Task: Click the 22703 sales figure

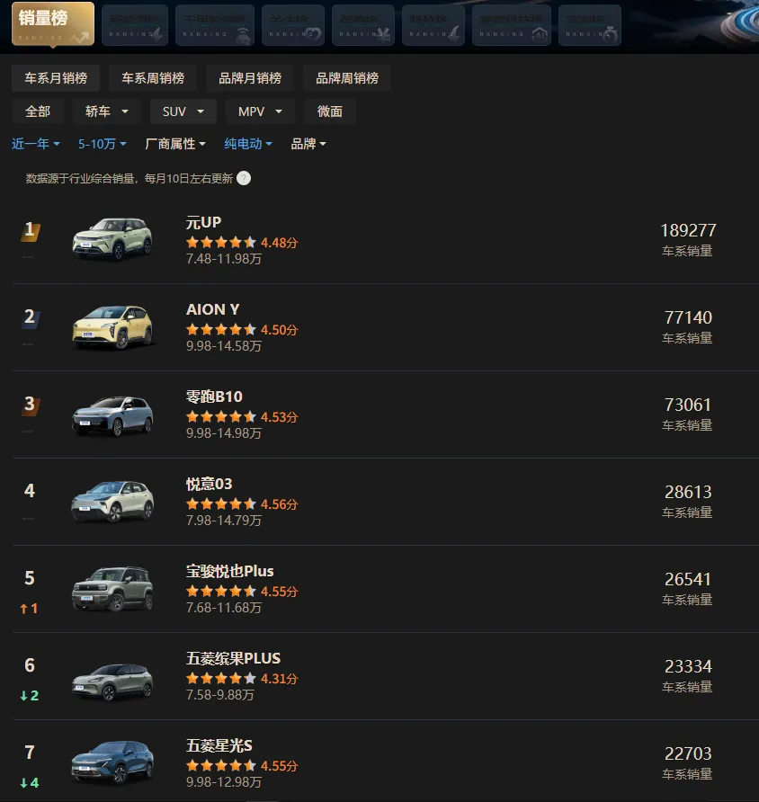Action: tap(688, 754)
